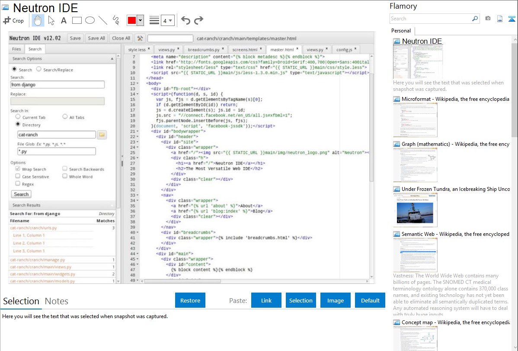This screenshot has height=351, width=518.
Task: Enable Search Backwards option
Action: (65, 169)
